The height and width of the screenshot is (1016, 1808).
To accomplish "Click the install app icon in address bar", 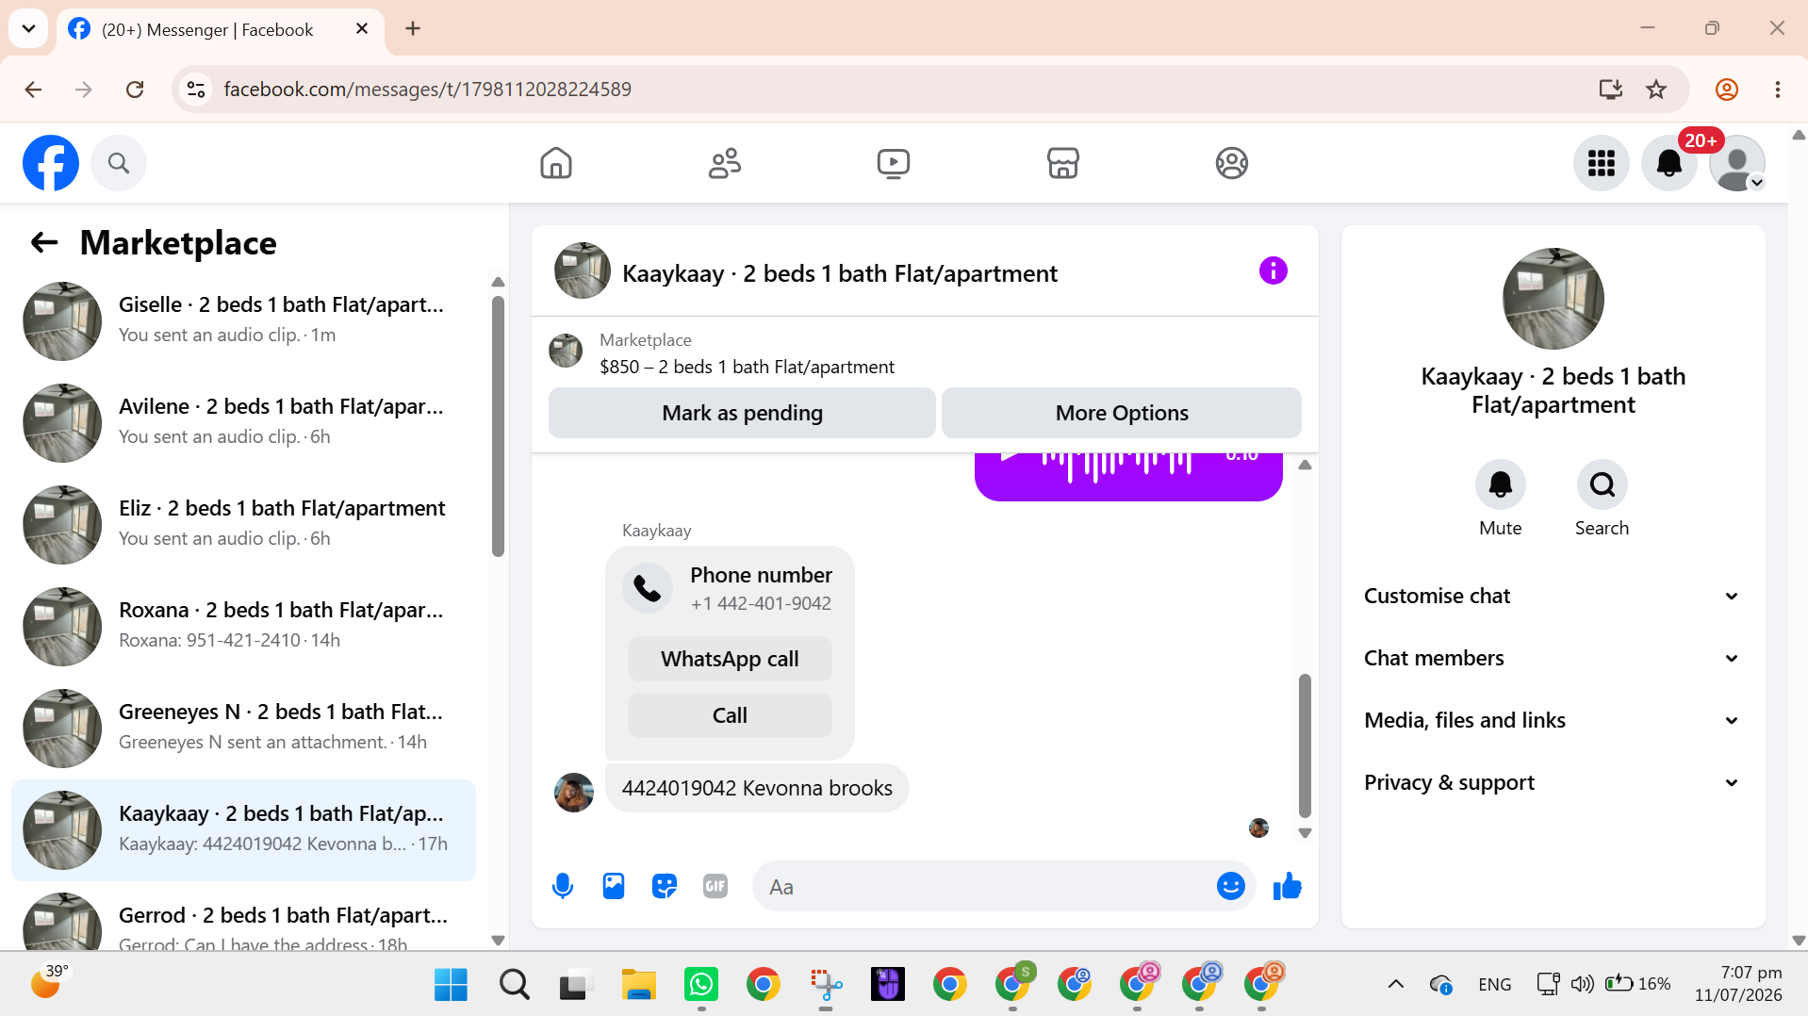I will point(1610,89).
